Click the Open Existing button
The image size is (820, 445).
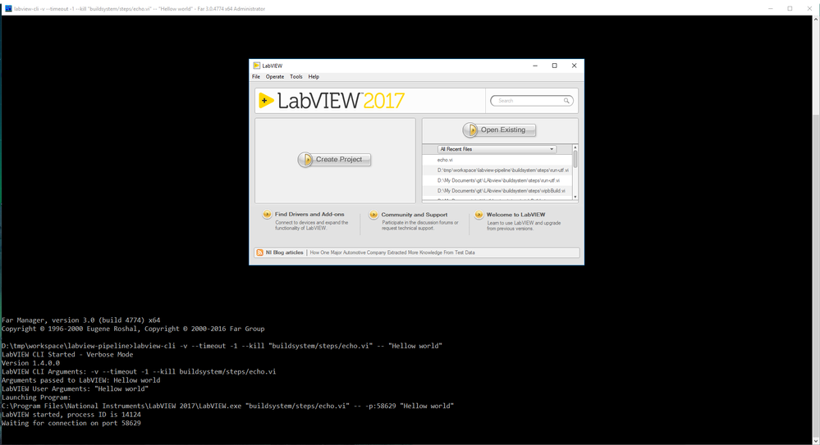(x=499, y=130)
